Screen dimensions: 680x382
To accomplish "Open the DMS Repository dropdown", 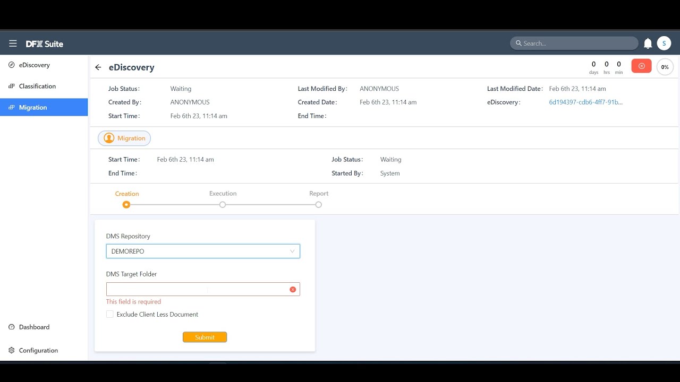I will [x=203, y=251].
